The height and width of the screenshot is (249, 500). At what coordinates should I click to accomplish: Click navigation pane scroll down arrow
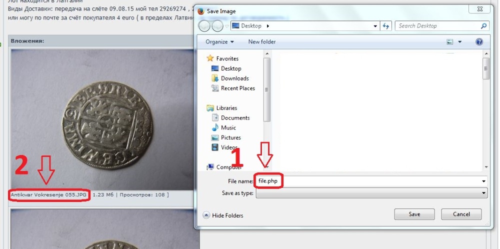267,167
